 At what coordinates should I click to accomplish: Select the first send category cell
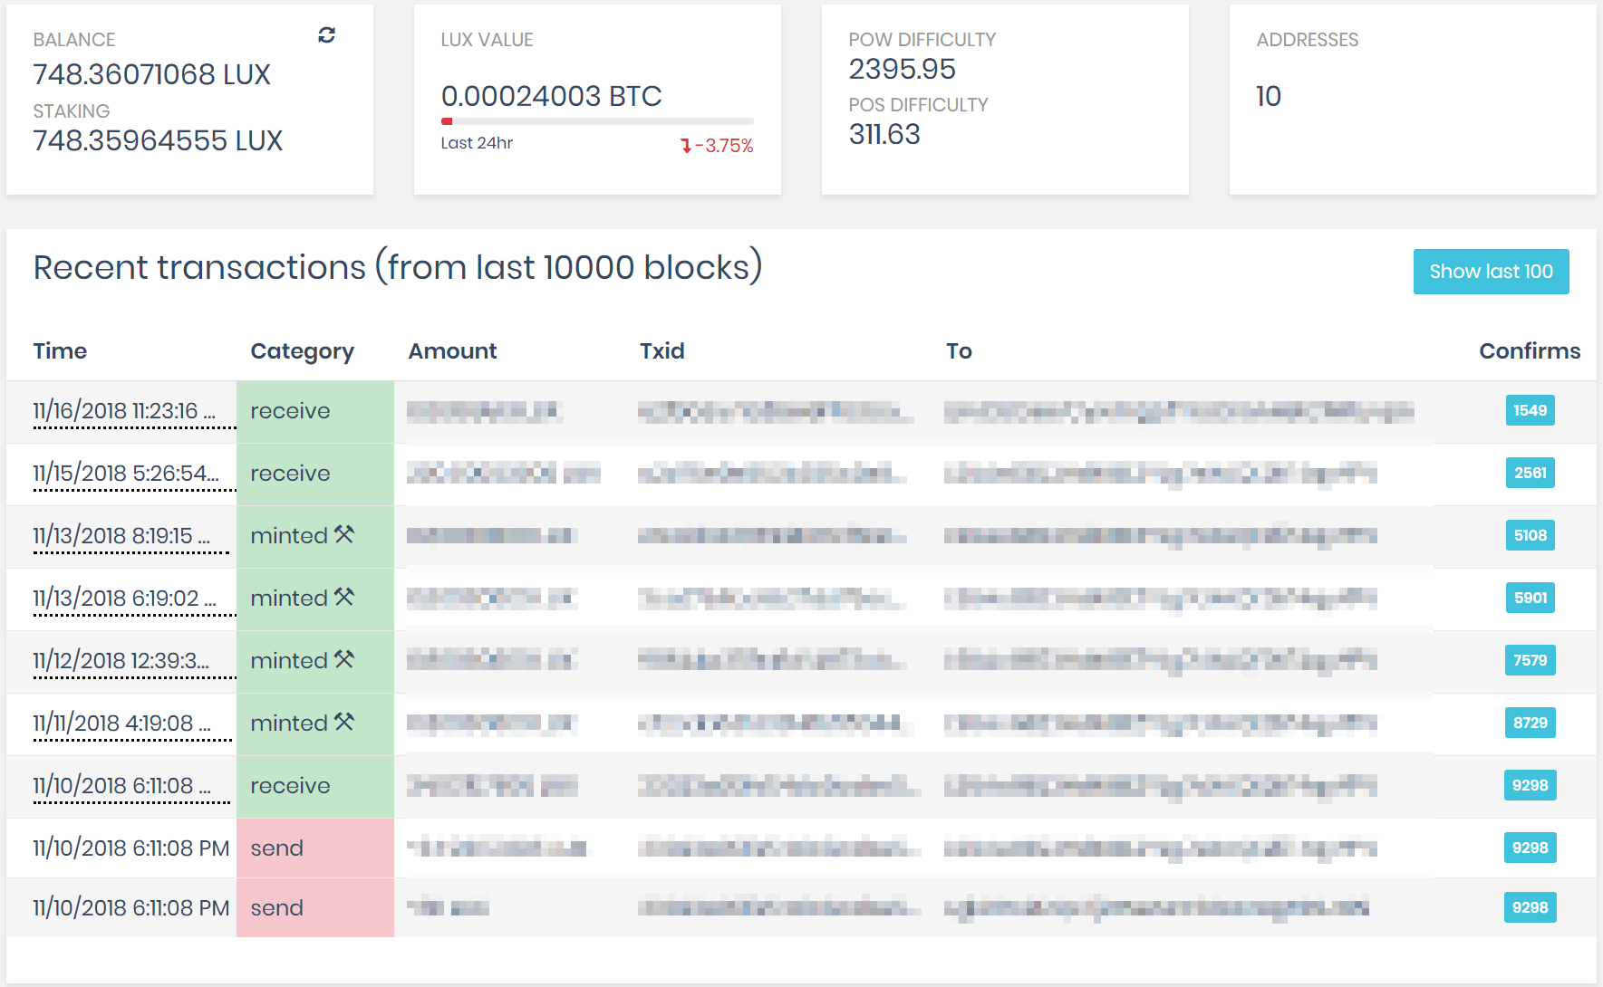(315, 848)
